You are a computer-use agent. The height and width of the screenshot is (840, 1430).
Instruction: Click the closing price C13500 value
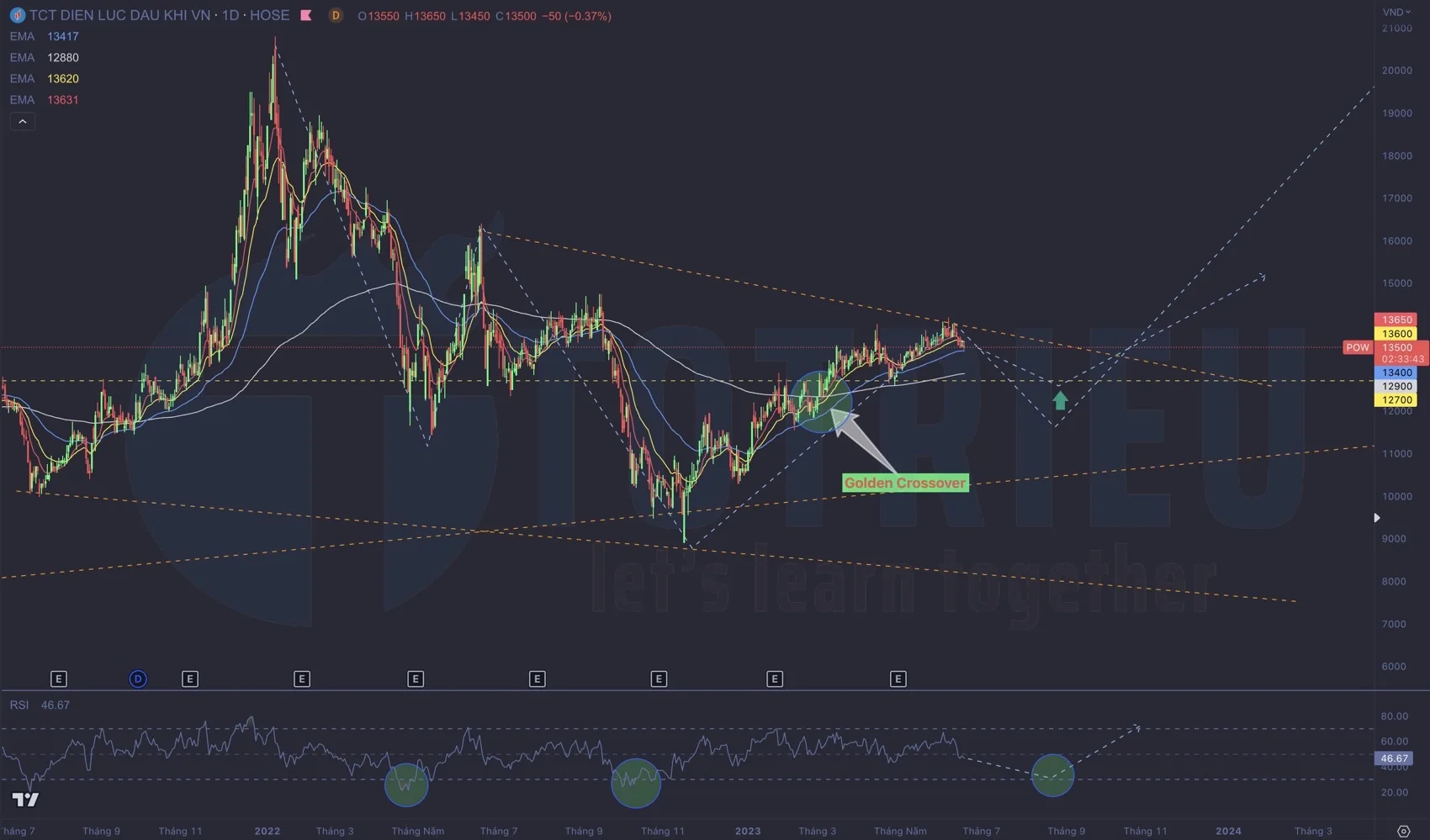coord(516,16)
